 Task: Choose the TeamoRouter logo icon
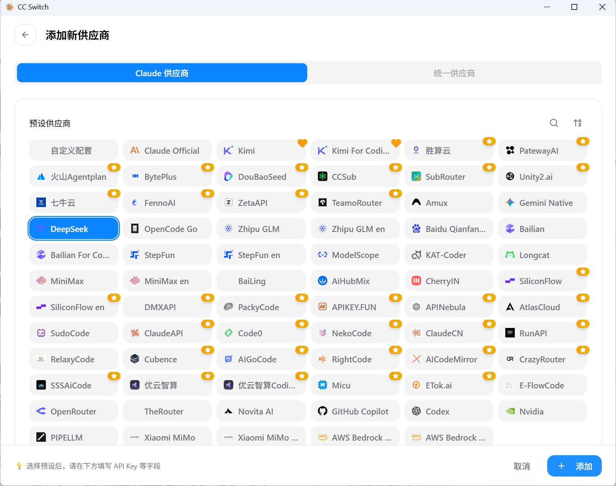click(323, 203)
